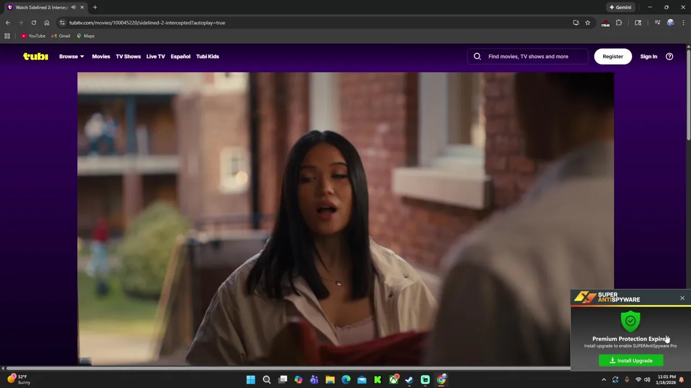The image size is (691, 388).
Task: Open the clock showing 11:01 PM
Action: 666,379
